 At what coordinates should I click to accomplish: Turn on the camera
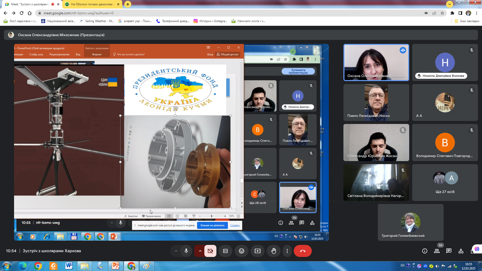(x=210, y=251)
